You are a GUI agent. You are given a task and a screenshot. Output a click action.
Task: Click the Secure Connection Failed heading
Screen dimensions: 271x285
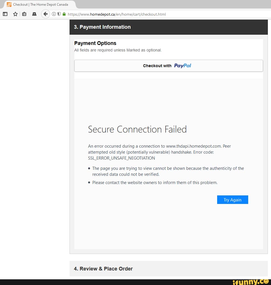(x=137, y=129)
